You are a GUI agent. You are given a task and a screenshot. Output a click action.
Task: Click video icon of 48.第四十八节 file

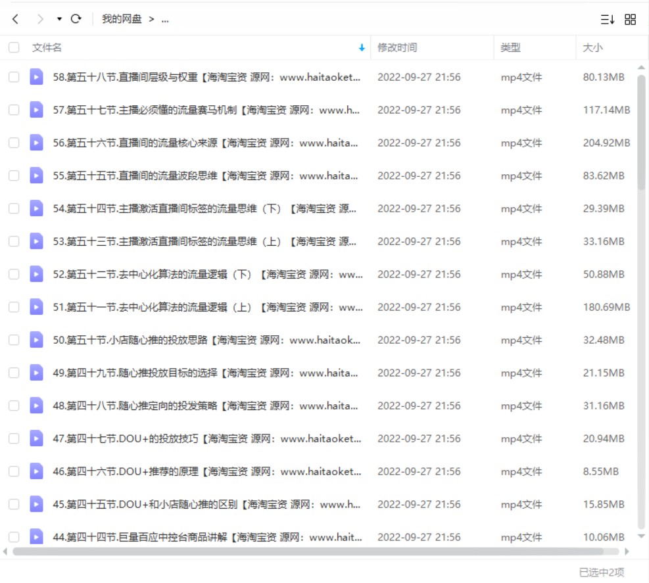click(x=36, y=406)
